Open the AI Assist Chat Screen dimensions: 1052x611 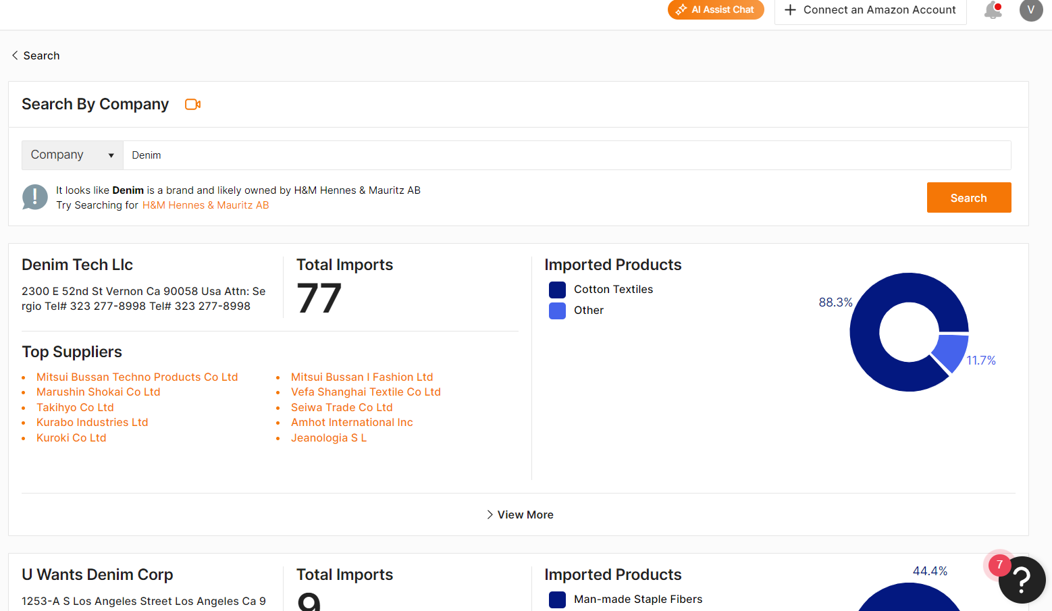(x=716, y=10)
